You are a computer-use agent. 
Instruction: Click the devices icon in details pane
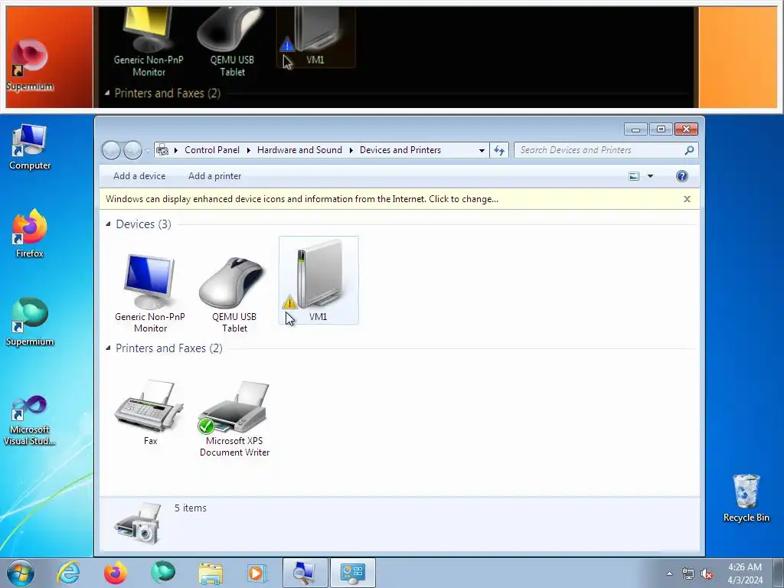coord(138,523)
